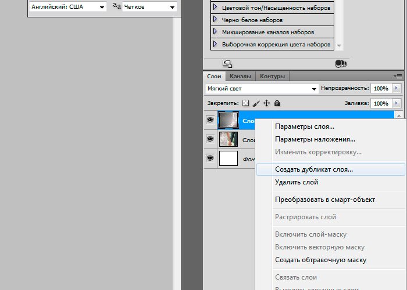Expand Цветовой тон/Насыщенность наборов presets

coord(216,8)
